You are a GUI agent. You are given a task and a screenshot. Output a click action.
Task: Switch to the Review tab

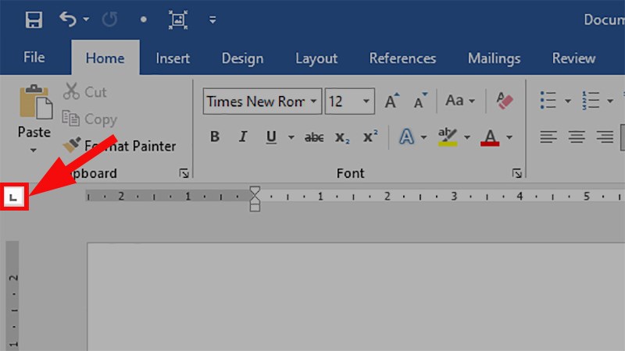(573, 58)
